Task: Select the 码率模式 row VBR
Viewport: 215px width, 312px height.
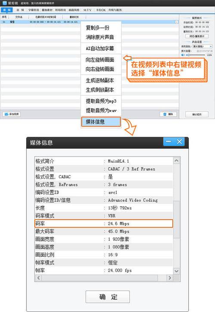Action: coord(104,216)
